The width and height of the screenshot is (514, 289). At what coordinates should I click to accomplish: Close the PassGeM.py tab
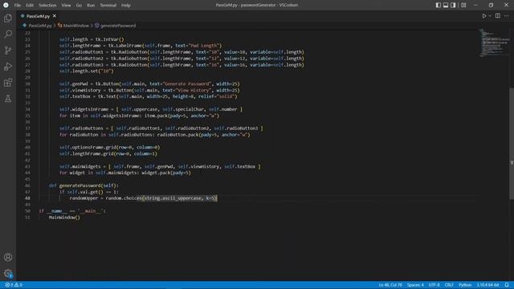point(55,16)
